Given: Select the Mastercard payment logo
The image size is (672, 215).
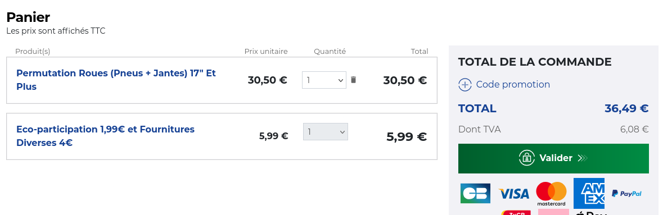Looking at the screenshot, I should (551, 194).
